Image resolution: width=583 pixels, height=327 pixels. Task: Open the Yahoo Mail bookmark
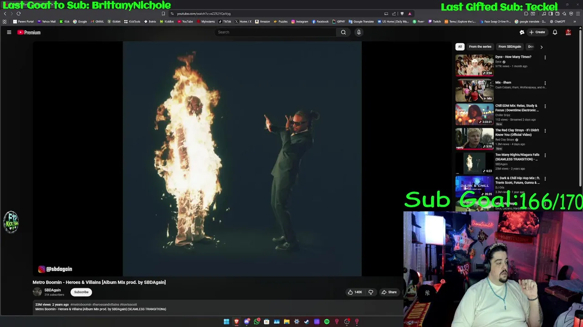46,21
